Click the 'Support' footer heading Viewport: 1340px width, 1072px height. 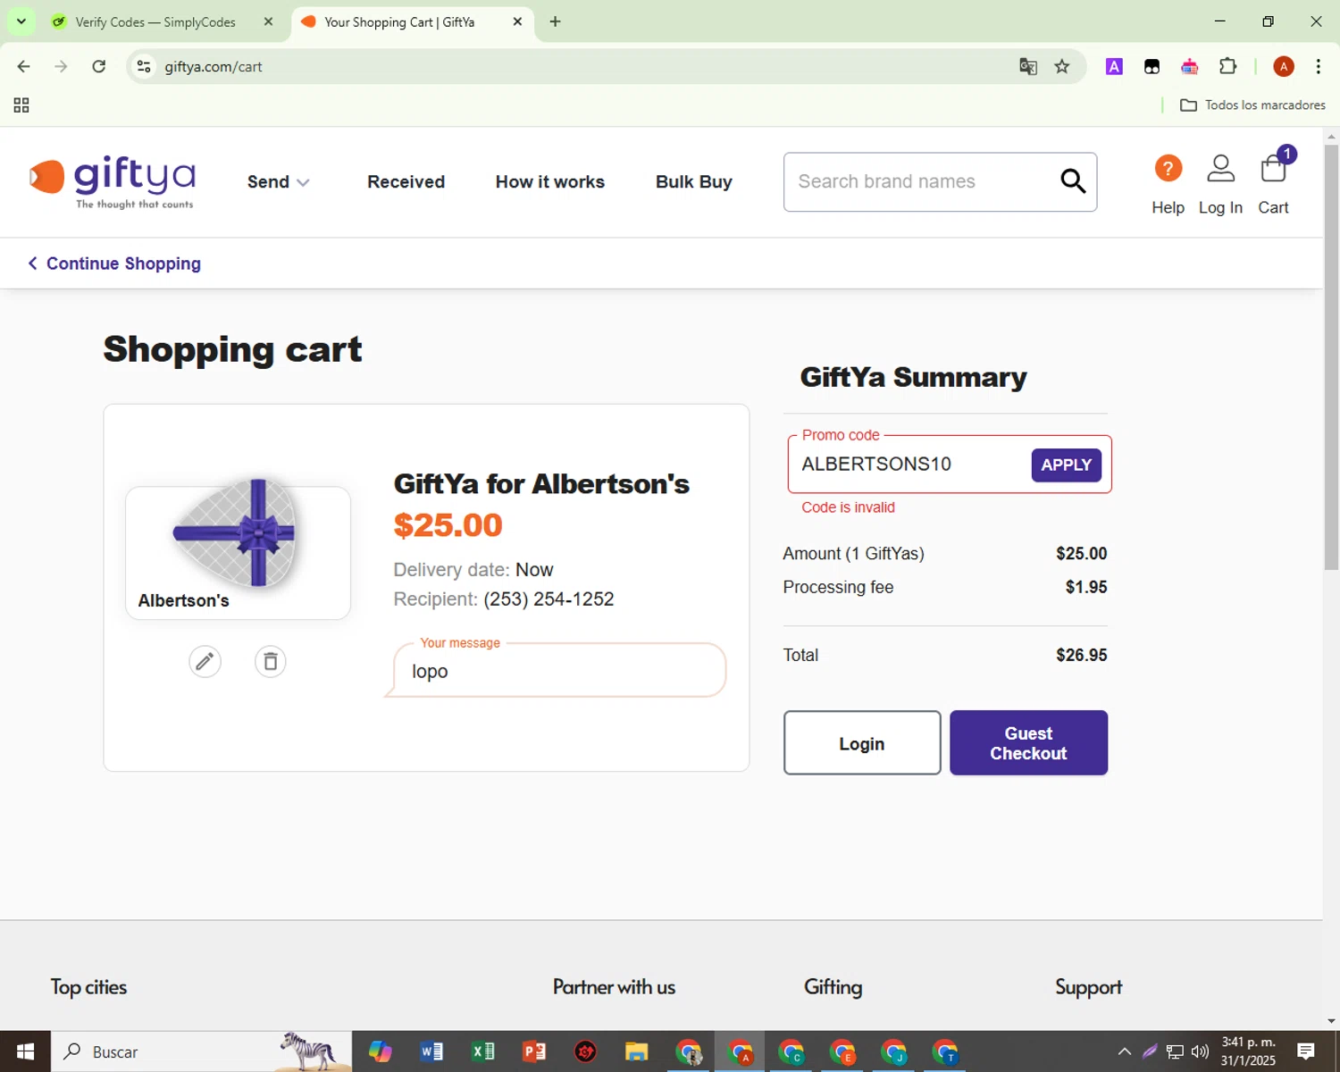tap(1088, 987)
